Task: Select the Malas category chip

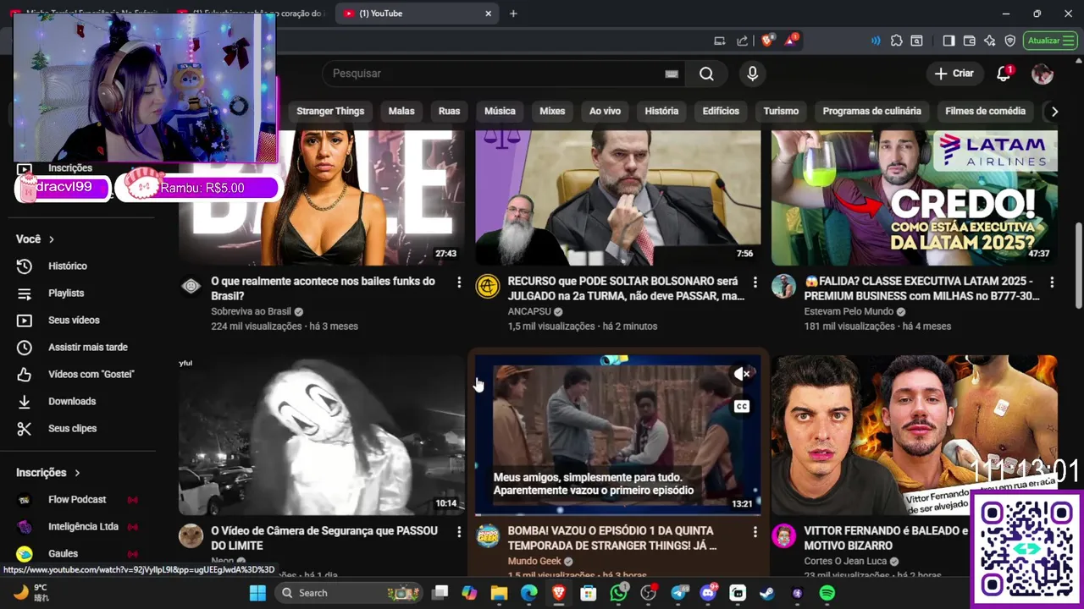Action: click(401, 111)
